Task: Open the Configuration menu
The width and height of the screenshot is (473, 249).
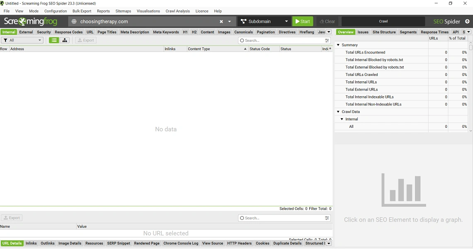Action: [56, 11]
